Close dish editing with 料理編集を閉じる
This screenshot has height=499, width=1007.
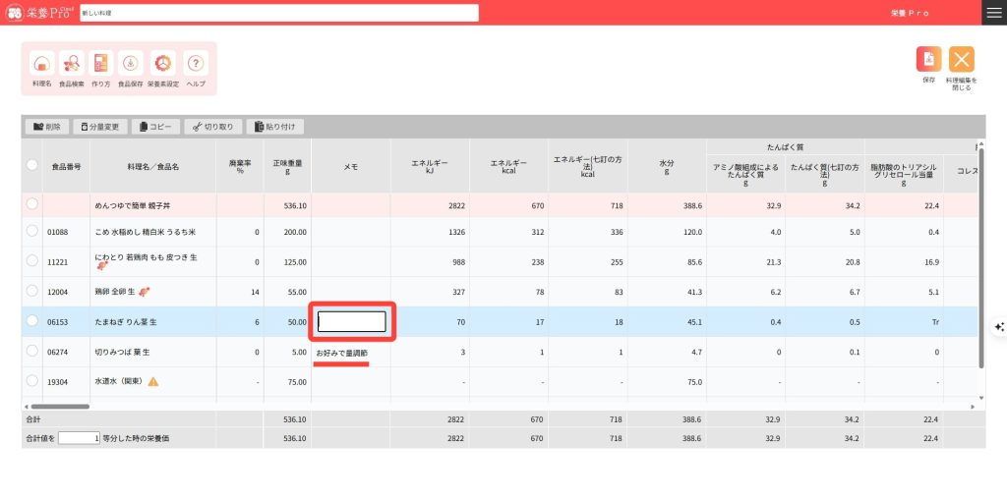tap(962, 59)
